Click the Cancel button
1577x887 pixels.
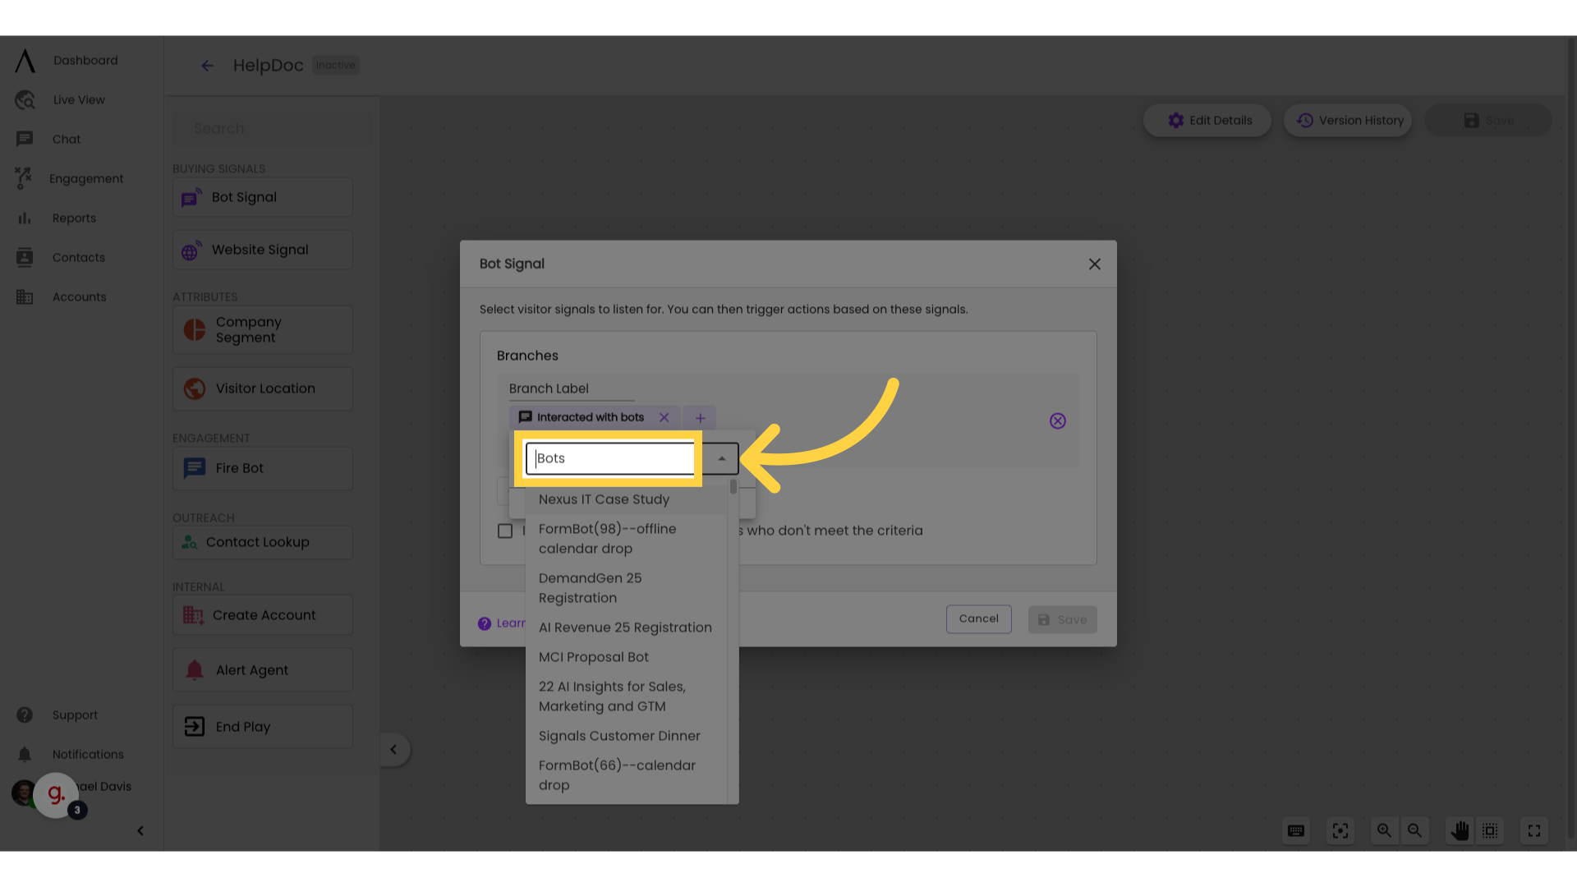click(x=977, y=618)
